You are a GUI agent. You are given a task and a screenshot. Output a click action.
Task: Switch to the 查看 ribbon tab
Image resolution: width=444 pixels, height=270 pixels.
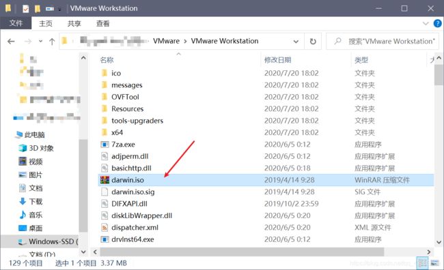tap(102, 23)
